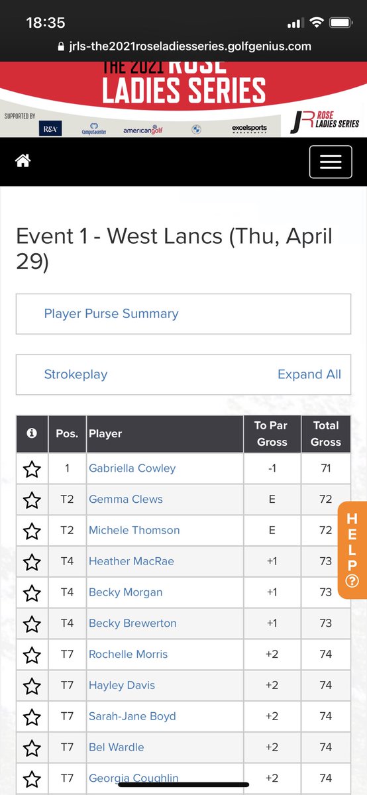This screenshot has height=795, width=367.
Task: Click the info icon in table header
Action: coord(31,433)
